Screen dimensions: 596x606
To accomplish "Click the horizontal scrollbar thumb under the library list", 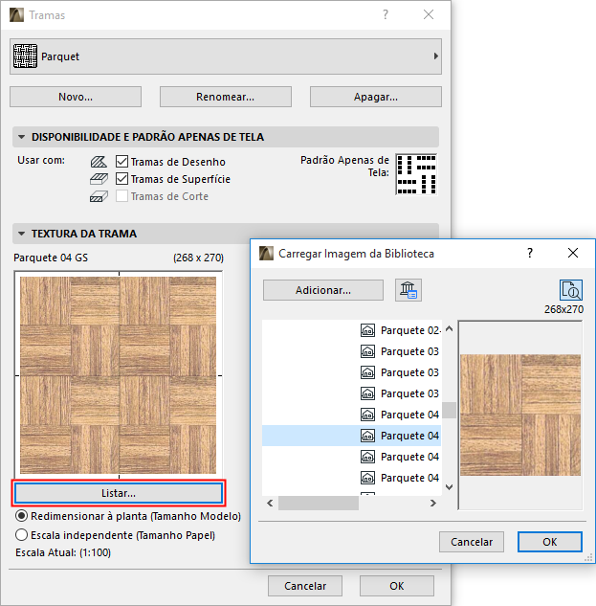I will [319, 504].
